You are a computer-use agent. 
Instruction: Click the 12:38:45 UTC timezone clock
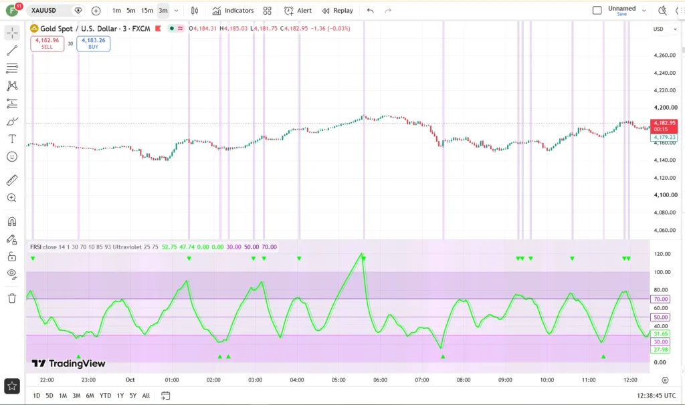click(656, 396)
